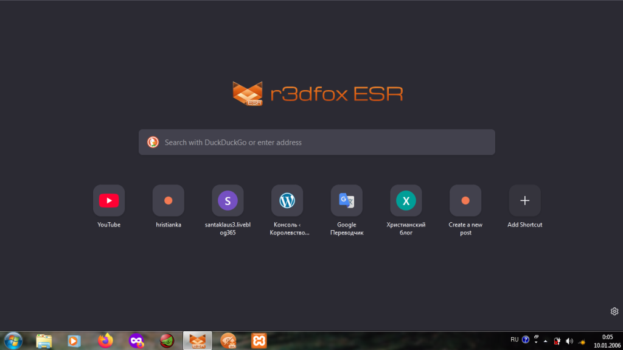Viewport: 623px width, 350px height.
Task: Open the Create a new post shortcut
Action: pyautogui.click(x=465, y=200)
